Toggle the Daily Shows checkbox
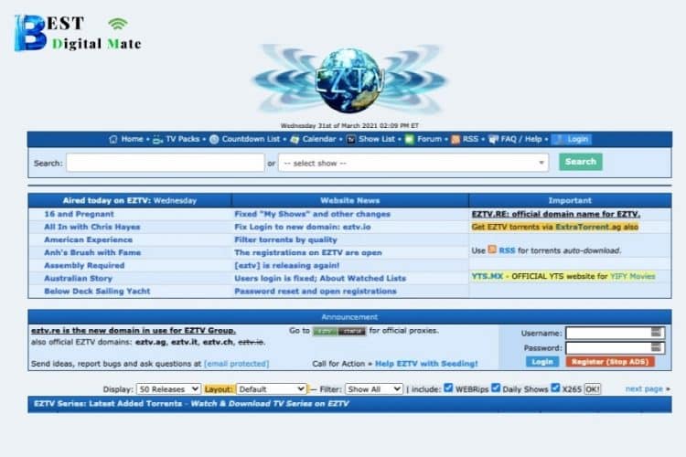 pos(496,388)
